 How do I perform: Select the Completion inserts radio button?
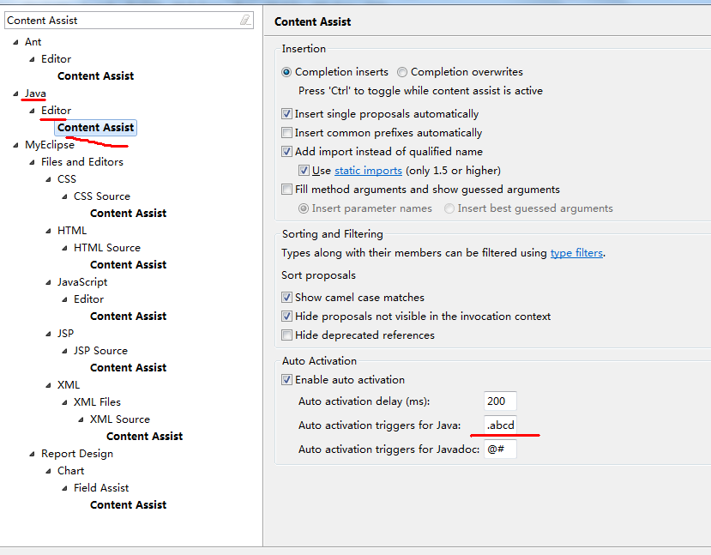(287, 72)
